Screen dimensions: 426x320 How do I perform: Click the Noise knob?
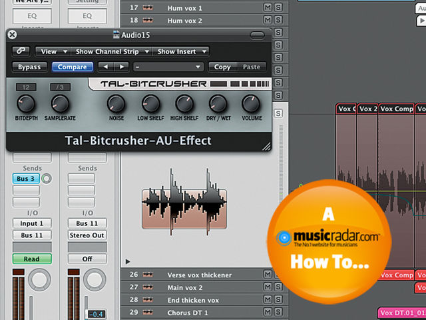coord(116,104)
